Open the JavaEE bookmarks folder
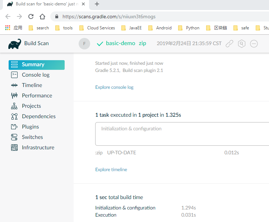269x222 pixels. pyautogui.click(x=131, y=28)
